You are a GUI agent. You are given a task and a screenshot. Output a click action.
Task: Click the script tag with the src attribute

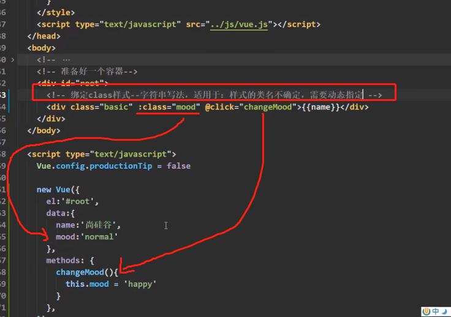(x=178, y=24)
